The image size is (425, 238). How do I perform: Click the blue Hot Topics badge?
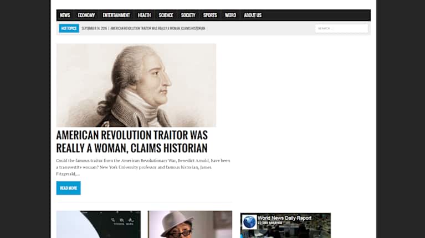[69, 28]
